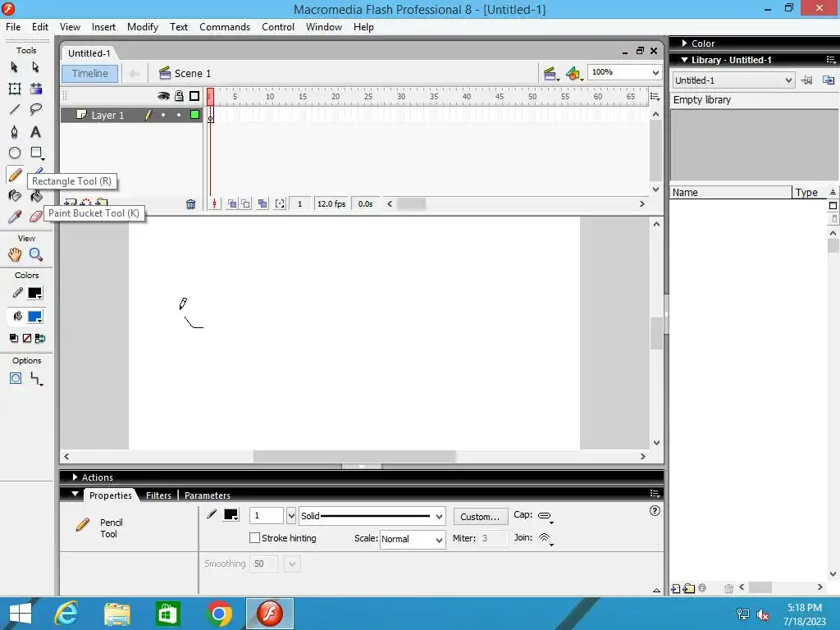Select the Paint Bucket tool icon
This screenshot has width=840, height=630.
click(36, 196)
